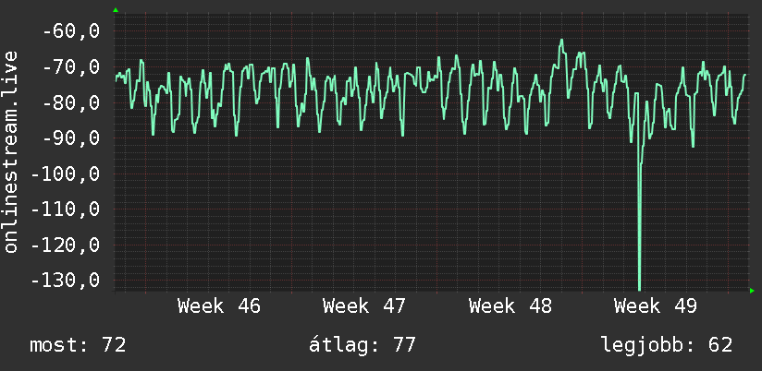Click the 'legjobb: 62' best value text
The image size is (762, 371).
point(667,345)
